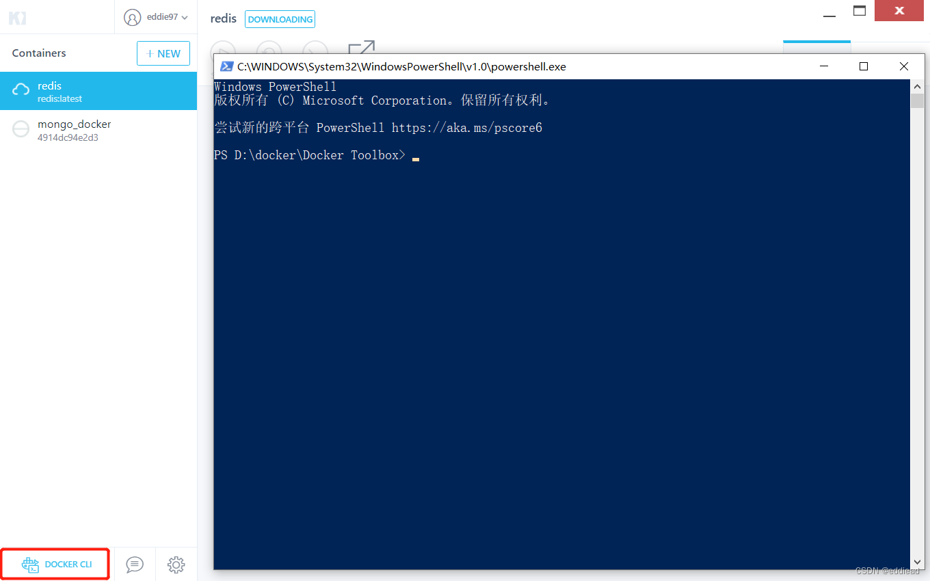The height and width of the screenshot is (581, 930).
Task: Click the PowerShell scrollbar down arrow
Action: [917, 563]
